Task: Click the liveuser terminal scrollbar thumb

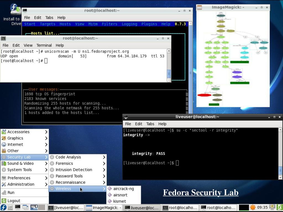Action: pyautogui.click(x=280, y=171)
